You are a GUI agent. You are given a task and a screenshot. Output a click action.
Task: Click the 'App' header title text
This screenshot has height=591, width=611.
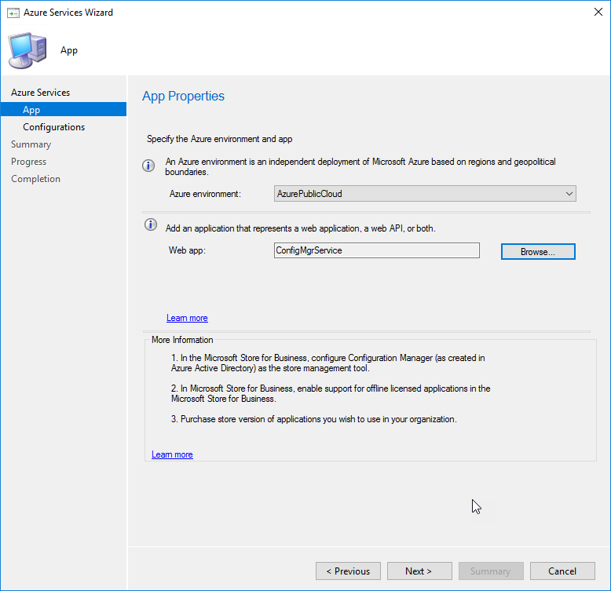(69, 50)
